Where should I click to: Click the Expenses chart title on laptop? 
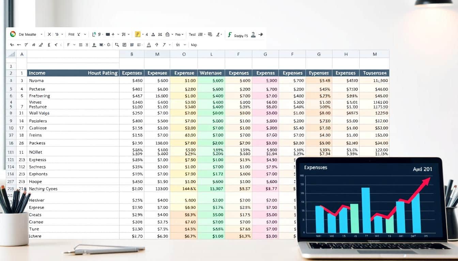(x=316, y=168)
